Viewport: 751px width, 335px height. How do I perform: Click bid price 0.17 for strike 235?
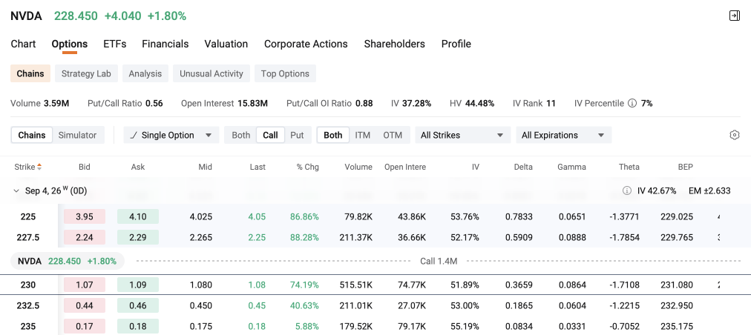tap(85, 326)
